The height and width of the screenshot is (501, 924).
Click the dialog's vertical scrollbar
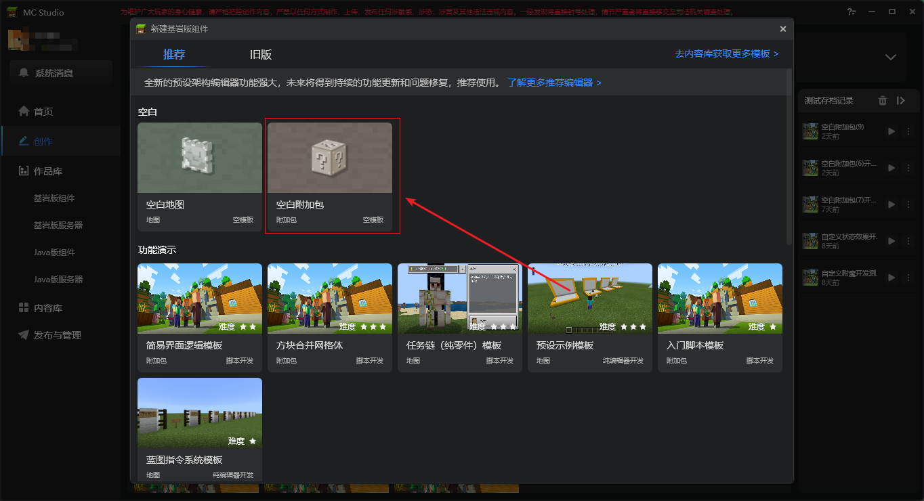point(789,157)
